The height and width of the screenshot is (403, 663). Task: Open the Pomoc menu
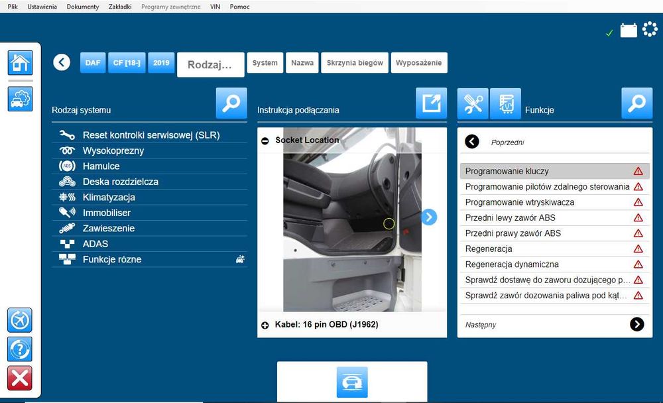point(240,7)
